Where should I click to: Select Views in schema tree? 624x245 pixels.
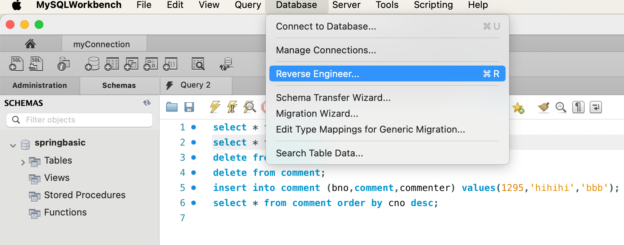click(57, 178)
